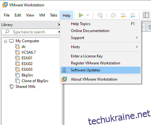The height and width of the screenshot is (125, 151).
Task: Open the Edit menu
Action: coord(18,15)
